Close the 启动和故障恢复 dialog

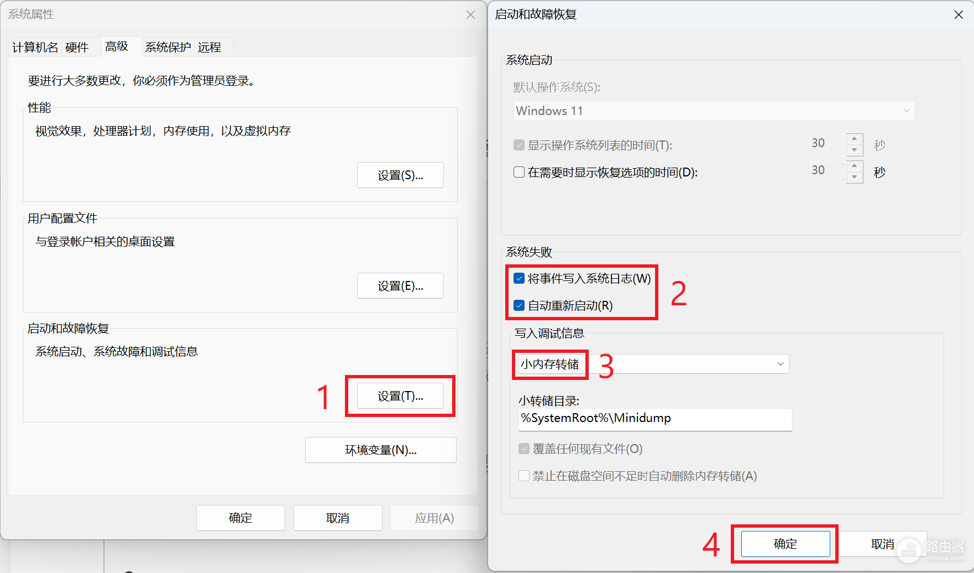point(959,15)
